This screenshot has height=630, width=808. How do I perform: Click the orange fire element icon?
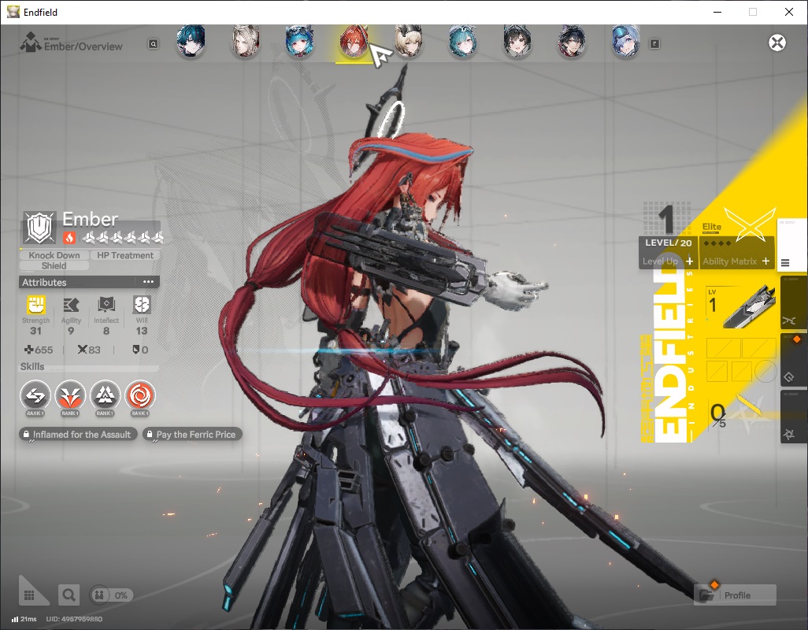(x=69, y=238)
